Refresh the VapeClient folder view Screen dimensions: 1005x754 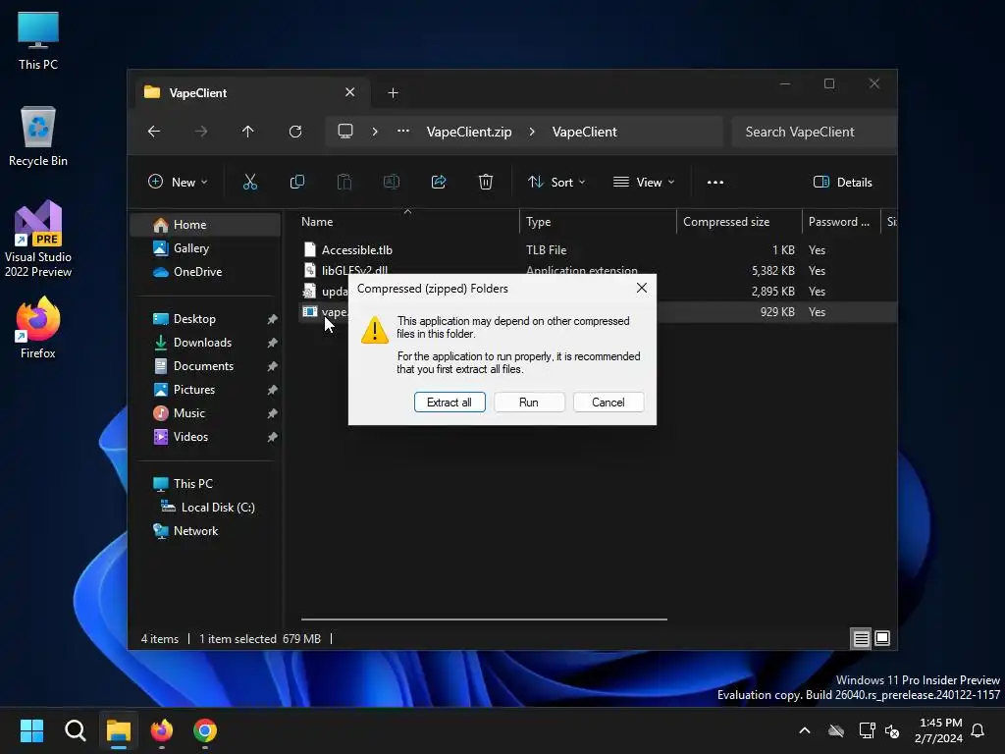pyautogui.click(x=294, y=132)
